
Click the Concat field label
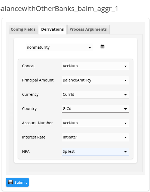pyautogui.click(x=28, y=66)
